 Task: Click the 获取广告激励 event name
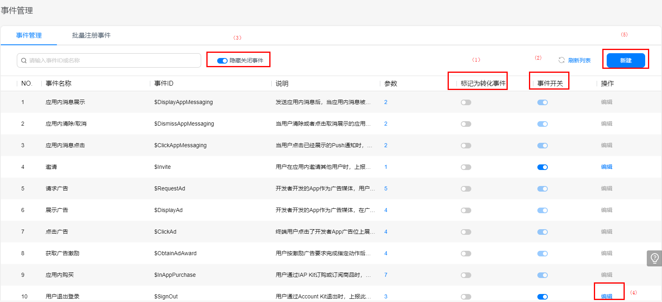click(x=63, y=253)
